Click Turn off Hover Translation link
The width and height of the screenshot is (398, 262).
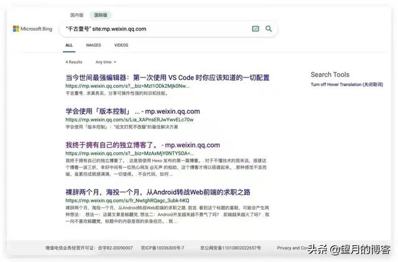[x=347, y=85]
